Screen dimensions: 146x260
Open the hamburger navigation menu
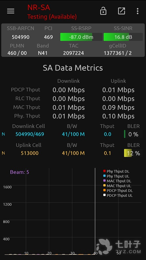coord(11,11)
